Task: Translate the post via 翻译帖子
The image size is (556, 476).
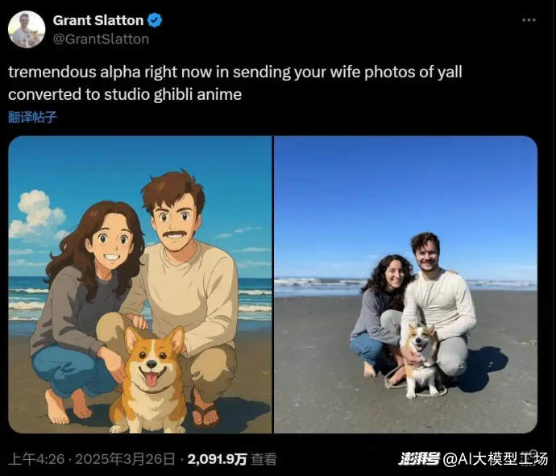Action: (32, 117)
